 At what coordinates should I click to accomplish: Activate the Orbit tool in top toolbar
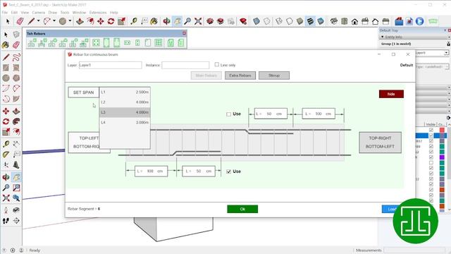click(x=166, y=21)
